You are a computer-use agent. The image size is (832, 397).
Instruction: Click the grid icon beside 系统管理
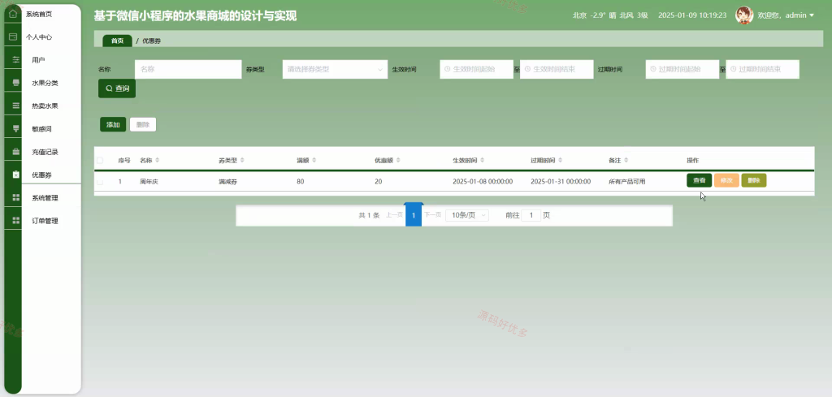point(16,197)
